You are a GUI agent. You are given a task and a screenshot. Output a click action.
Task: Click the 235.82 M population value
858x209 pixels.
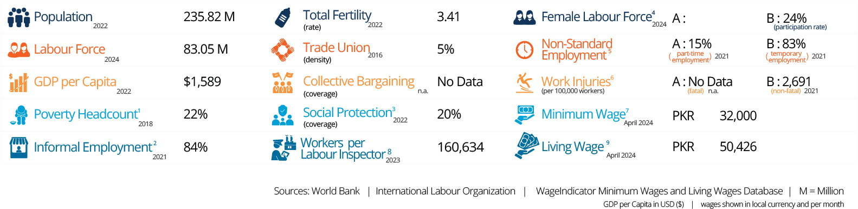[209, 17]
